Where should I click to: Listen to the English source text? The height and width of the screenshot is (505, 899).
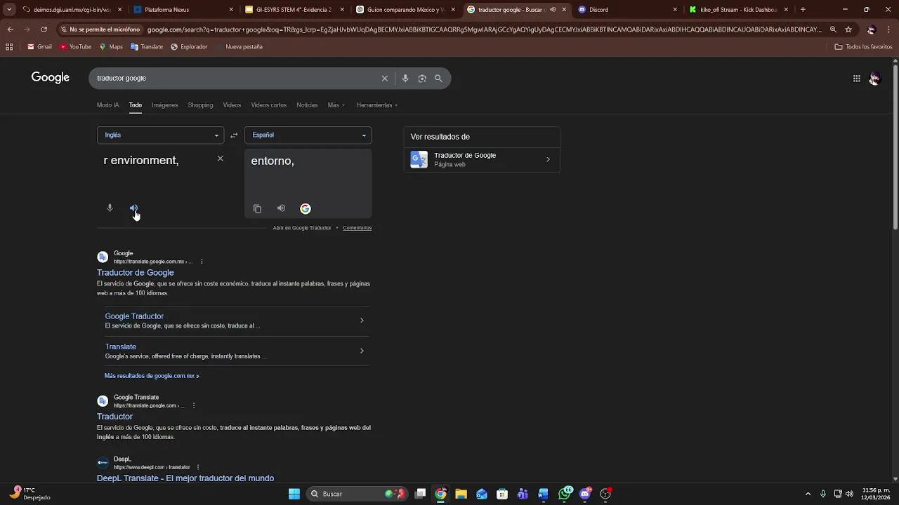pyautogui.click(x=133, y=208)
